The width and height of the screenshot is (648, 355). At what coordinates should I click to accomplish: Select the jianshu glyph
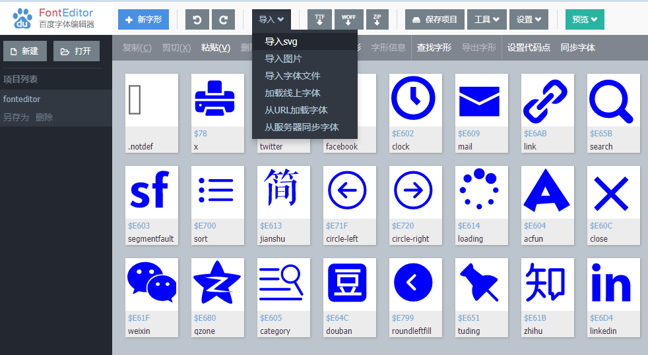[284, 205]
